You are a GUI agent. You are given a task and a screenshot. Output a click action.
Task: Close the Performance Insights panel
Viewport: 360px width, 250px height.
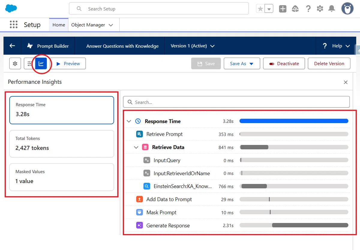click(346, 82)
